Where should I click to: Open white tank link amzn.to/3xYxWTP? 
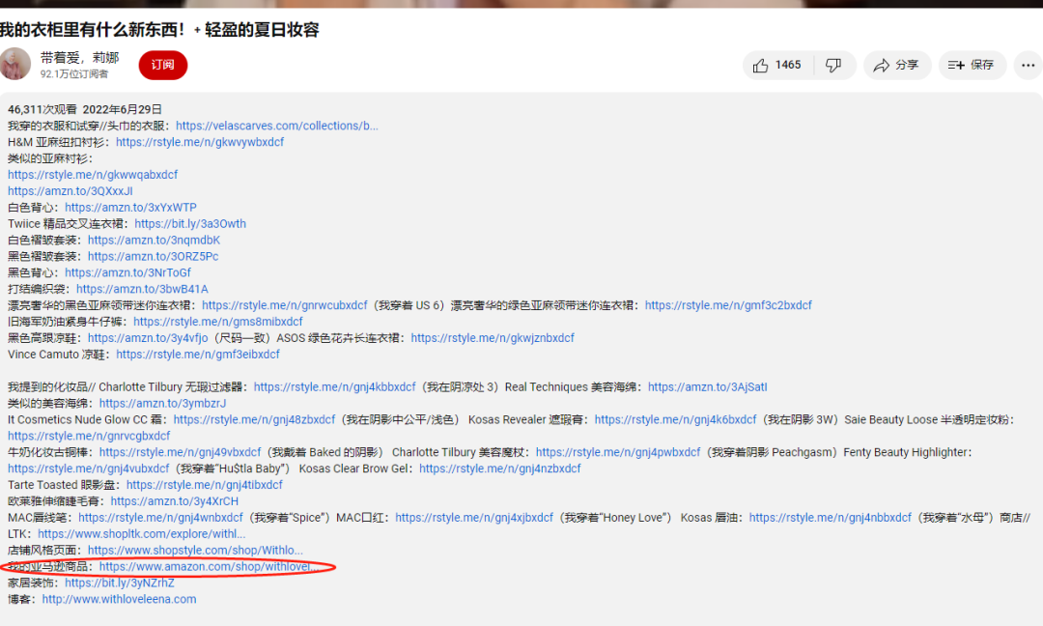click(x=130, y=207)
